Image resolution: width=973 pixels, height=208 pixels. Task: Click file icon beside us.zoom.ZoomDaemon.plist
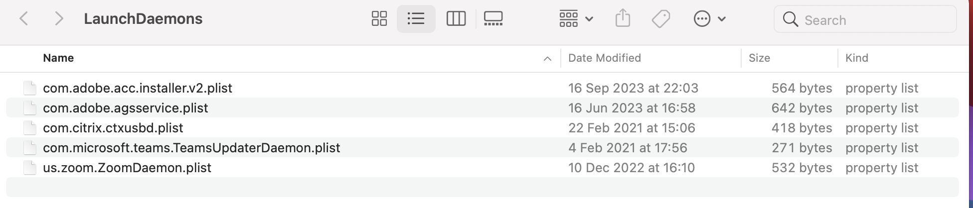click(30, 168)
